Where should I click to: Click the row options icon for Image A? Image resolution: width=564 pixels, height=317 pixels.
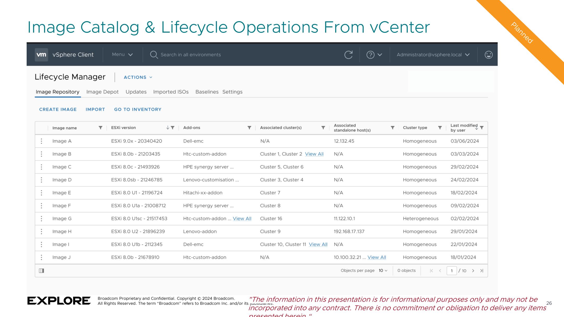tap(42, 141)
